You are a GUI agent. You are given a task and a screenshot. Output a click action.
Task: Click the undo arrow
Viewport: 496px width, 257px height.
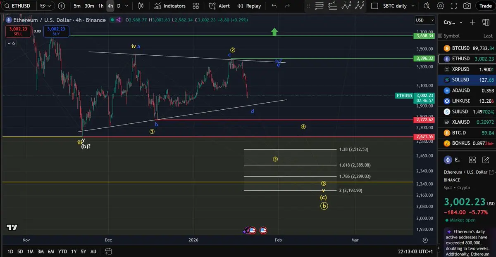(274, 6)
